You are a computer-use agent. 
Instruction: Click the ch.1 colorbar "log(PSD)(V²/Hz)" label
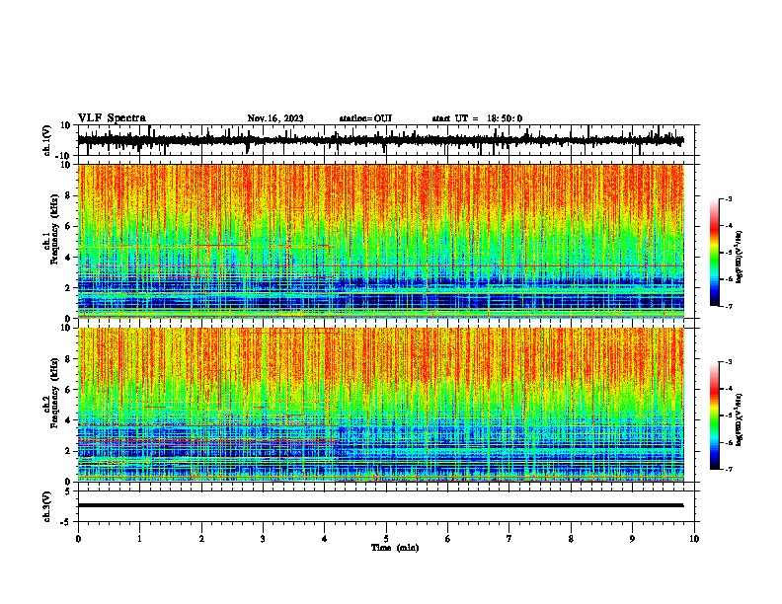click(x=739, y=258)
